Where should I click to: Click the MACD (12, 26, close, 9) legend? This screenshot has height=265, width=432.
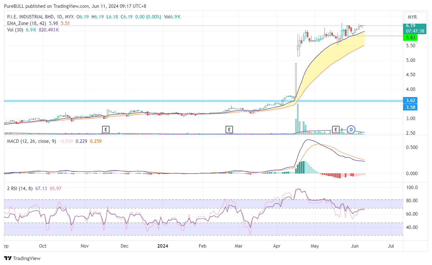click(31, 141)
